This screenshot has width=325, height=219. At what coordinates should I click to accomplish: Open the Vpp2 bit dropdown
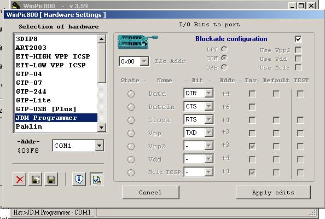click(208, 146)
